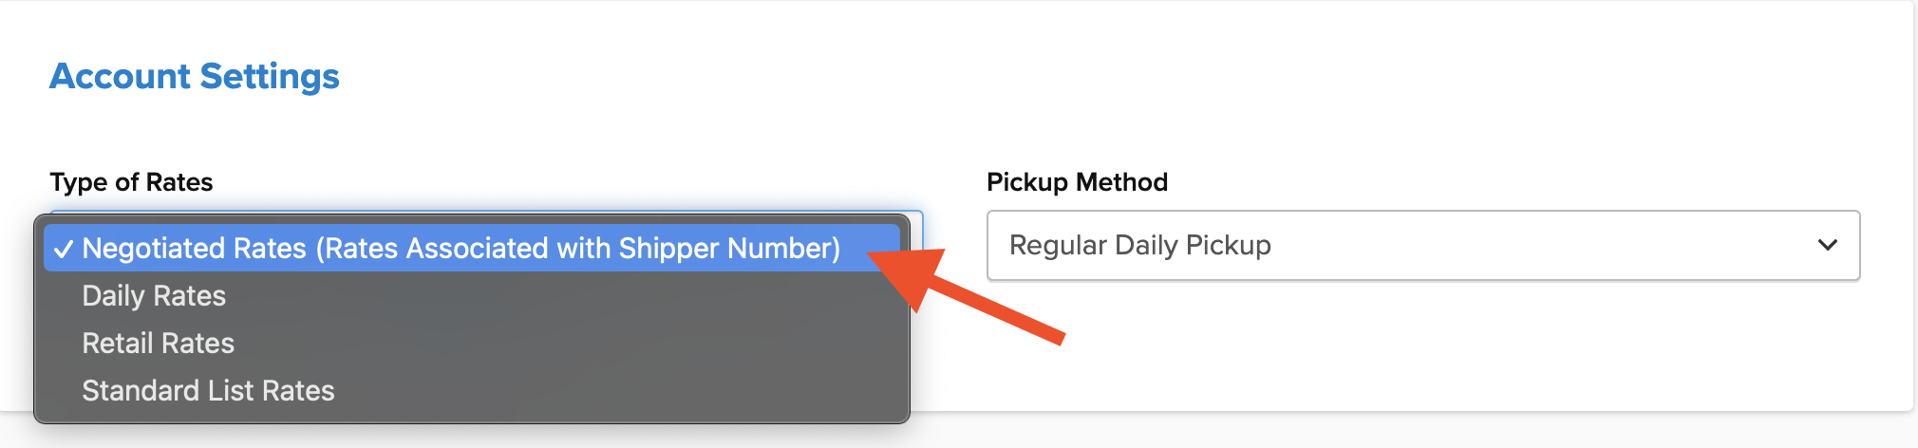1918x448 pixels.
Task: Click the word 'Pickup' in the Pickup Method field
Action: (x=1228, y=245)
